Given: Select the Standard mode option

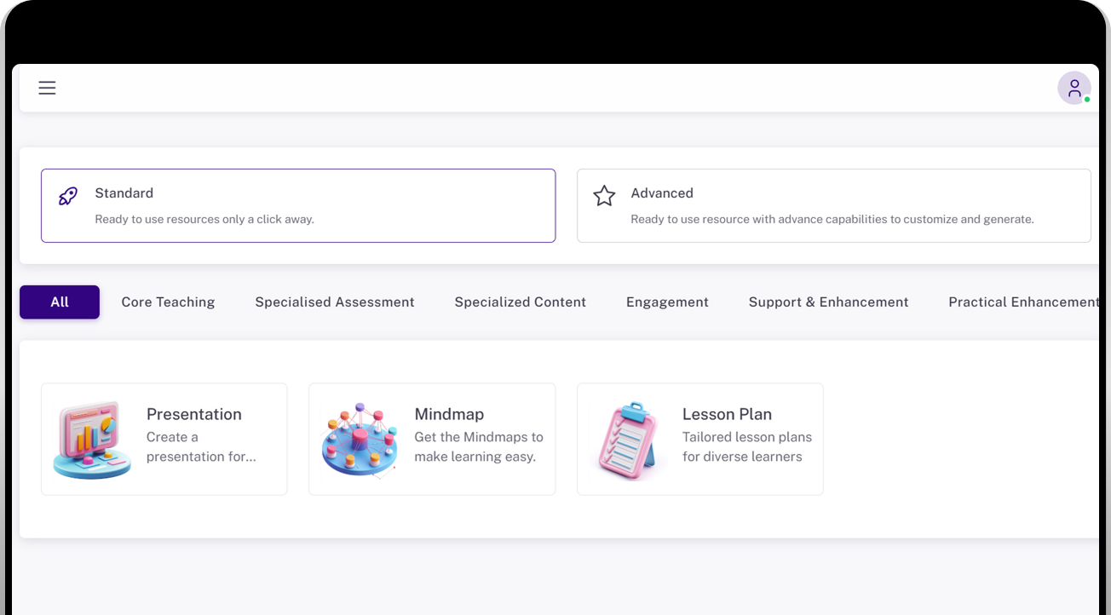Looking at the screenshot, I should 298,205.
